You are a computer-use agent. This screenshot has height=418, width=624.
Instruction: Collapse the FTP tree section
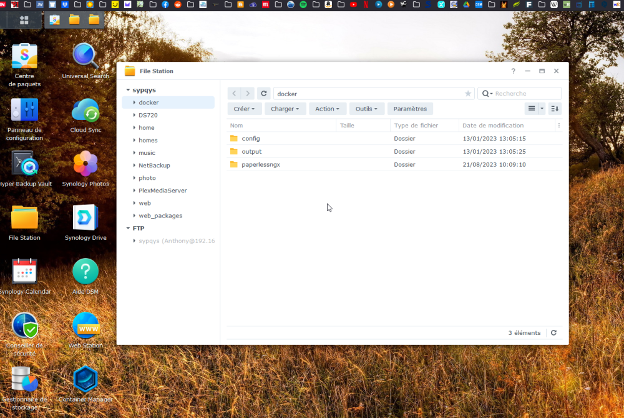pos(128,228)
